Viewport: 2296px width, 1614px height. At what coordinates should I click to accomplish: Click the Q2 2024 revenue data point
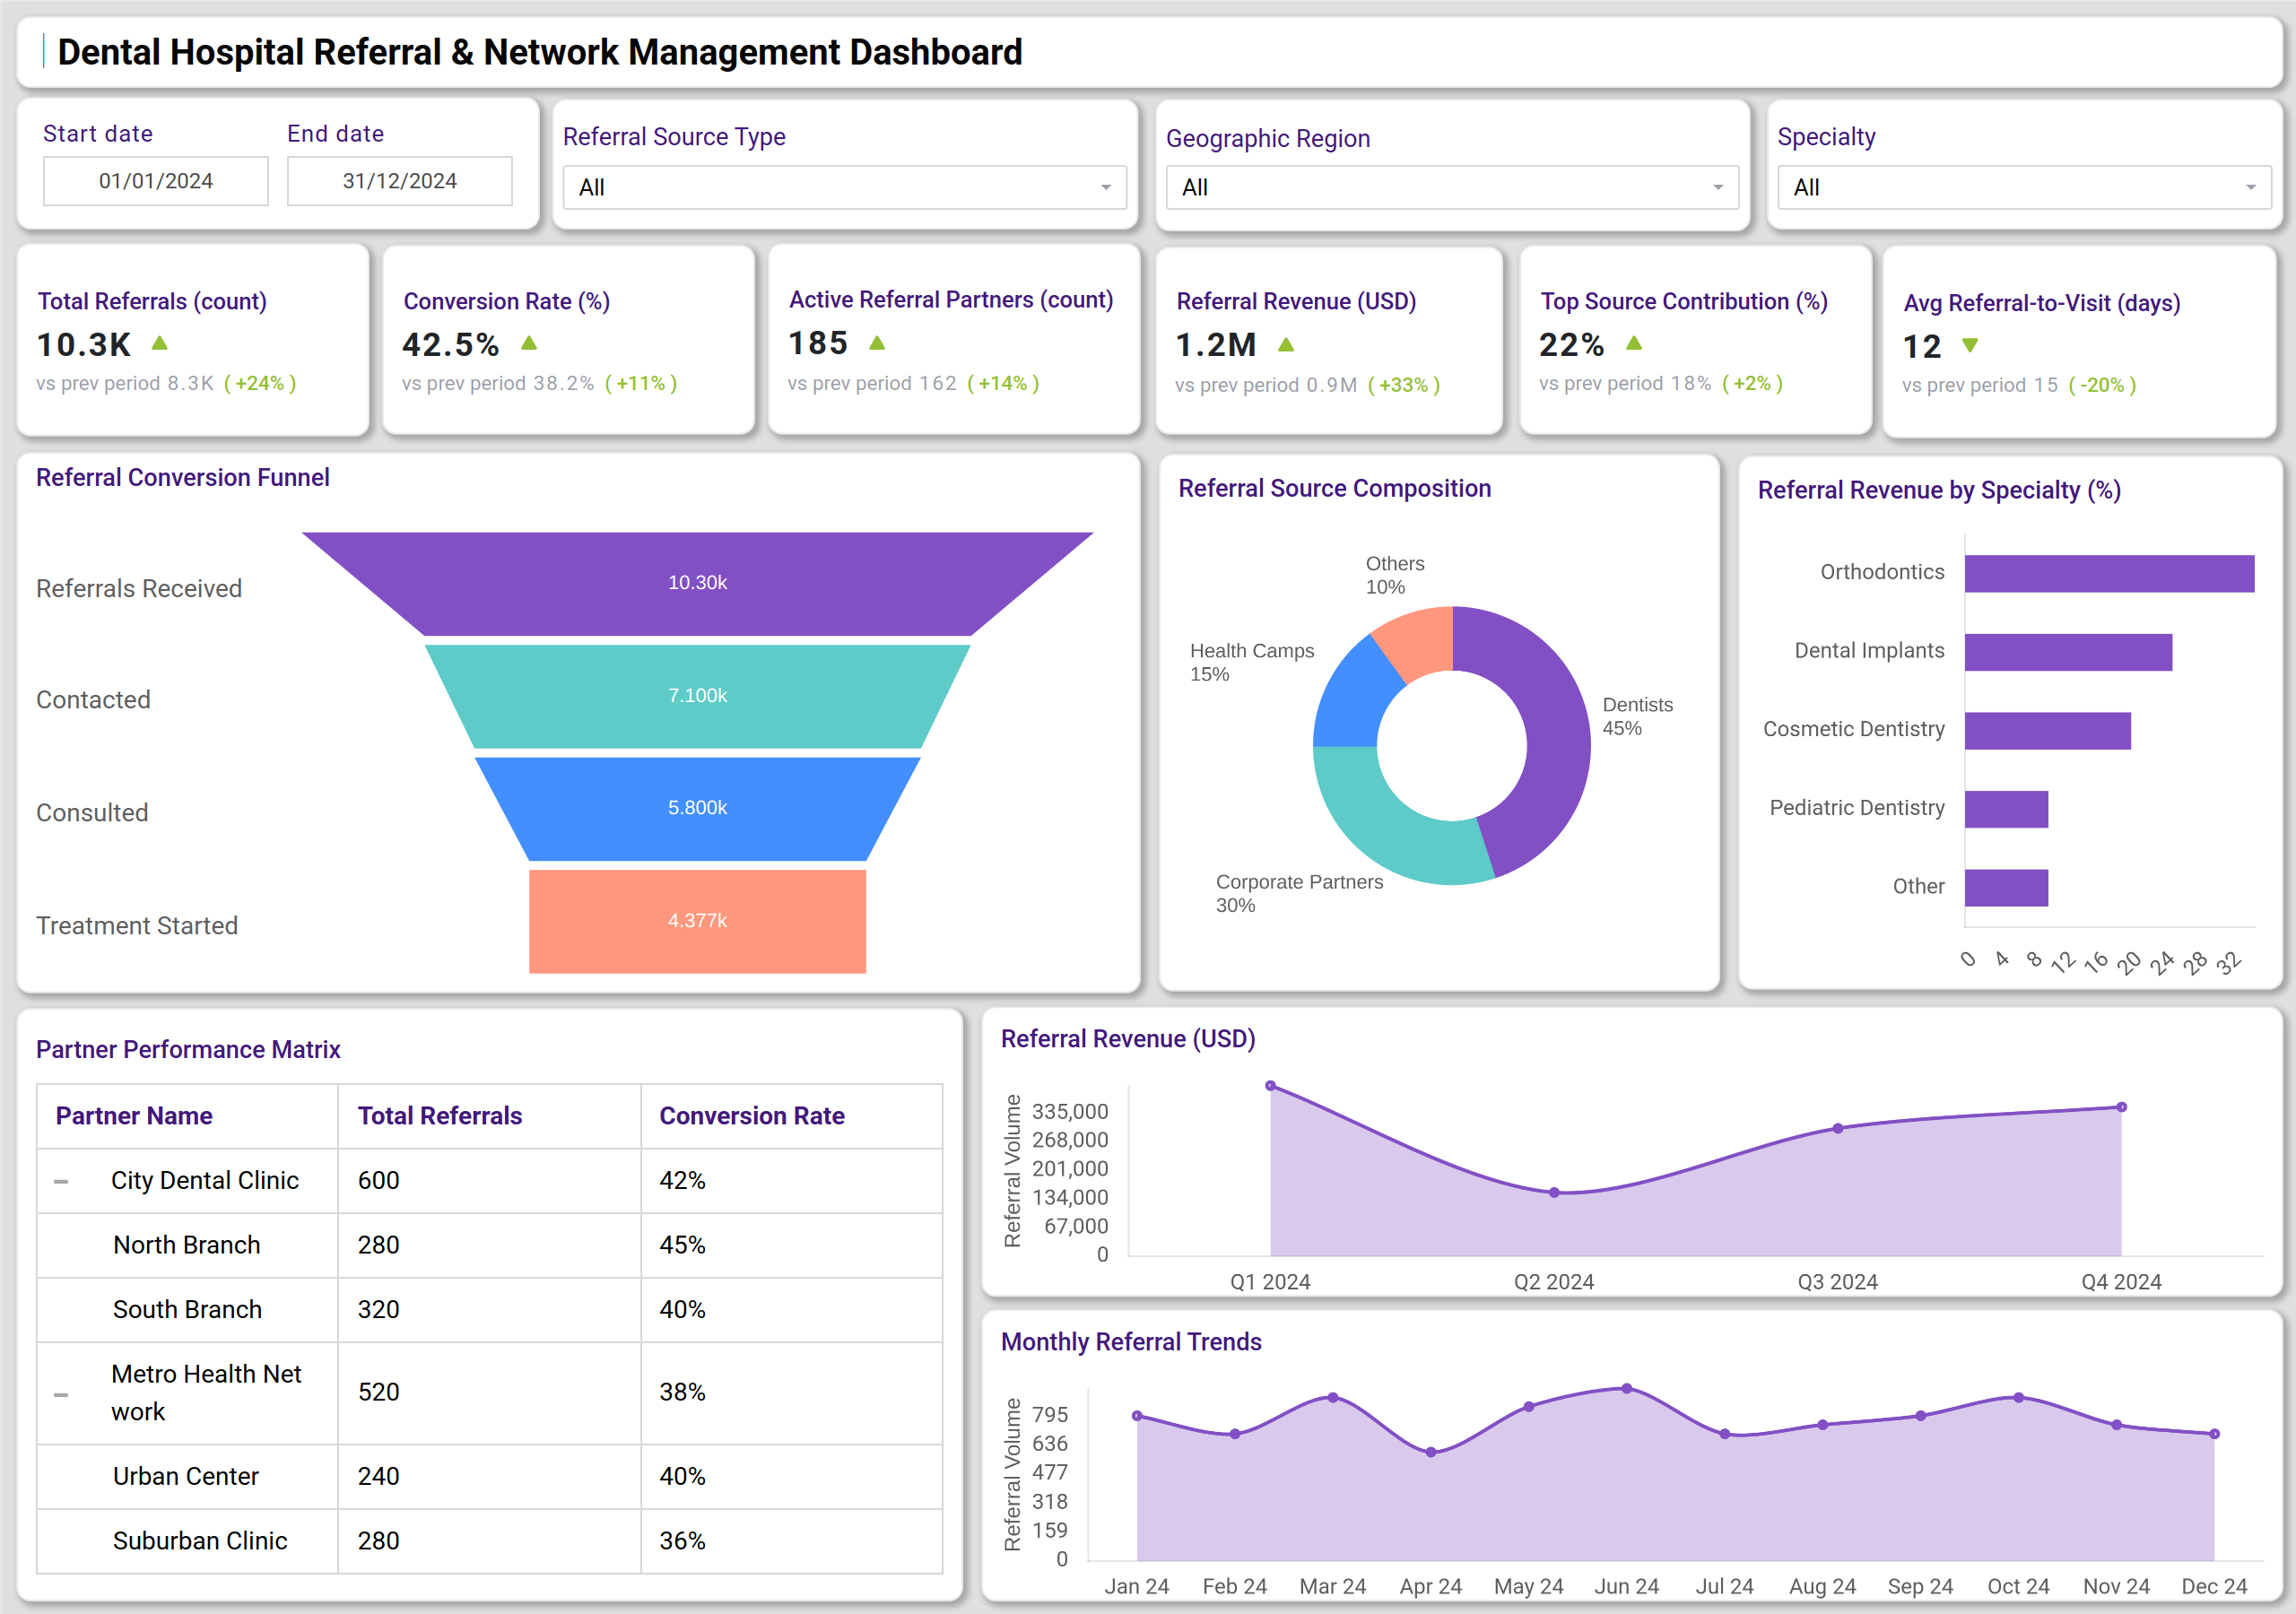(x=1554, y=1193)
